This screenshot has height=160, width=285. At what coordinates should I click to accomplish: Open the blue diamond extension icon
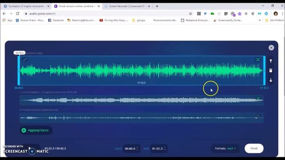click(266, 14)
